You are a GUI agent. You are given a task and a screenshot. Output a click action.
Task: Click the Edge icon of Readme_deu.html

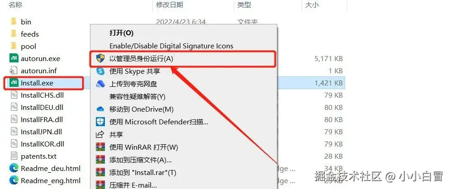coord(14,168)
